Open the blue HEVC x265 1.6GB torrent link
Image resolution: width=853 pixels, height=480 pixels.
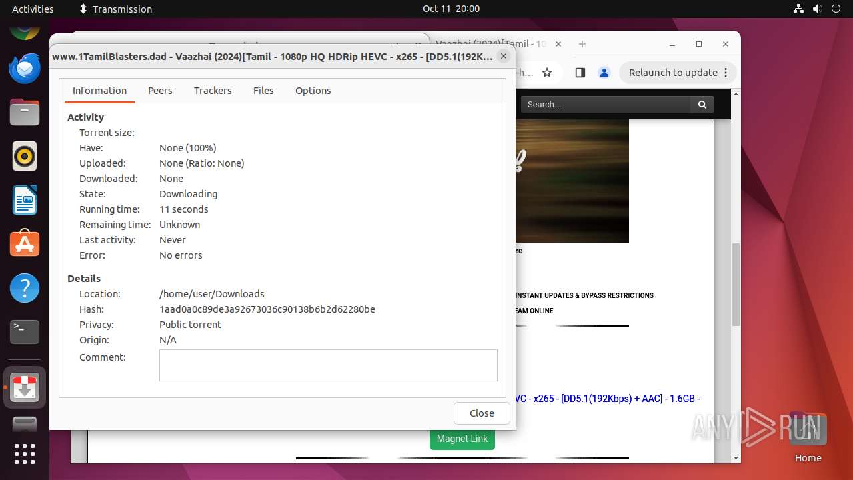coord(607,399)
